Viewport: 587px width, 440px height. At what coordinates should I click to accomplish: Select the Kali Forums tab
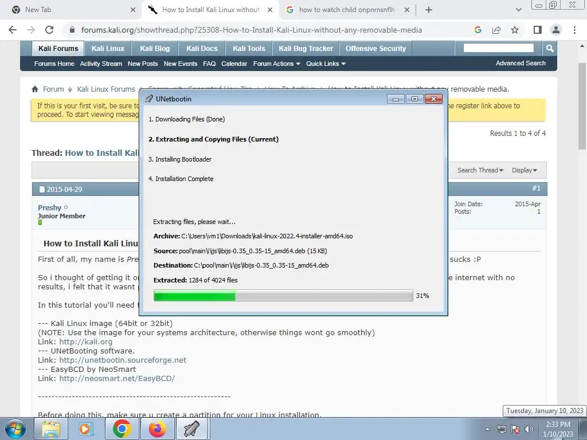pos(58,48)
